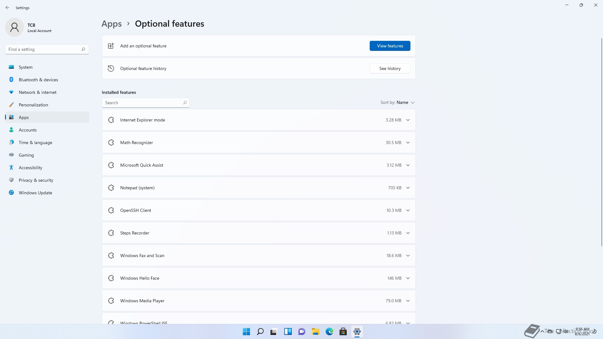Viewport: 603px width, 339px height.
Task: Click the Installed features heading
Action: 119,92
